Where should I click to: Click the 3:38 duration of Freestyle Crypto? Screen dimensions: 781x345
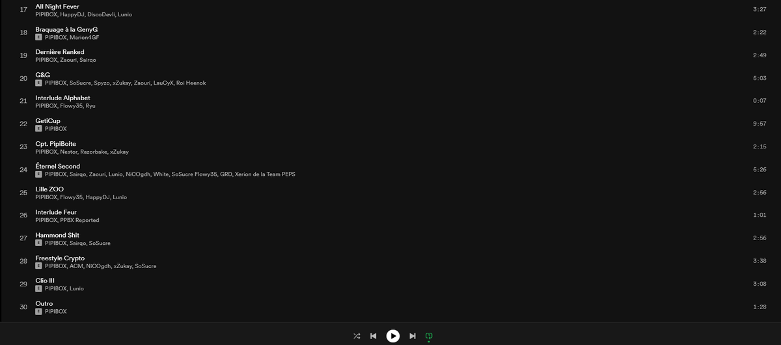[x=759, y=261]
